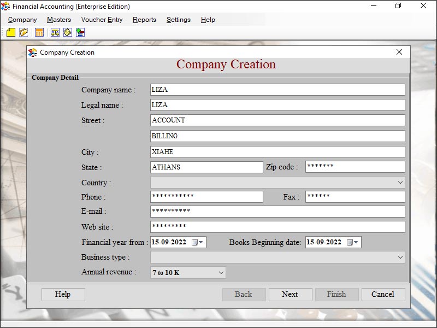Open the Masters menu
The image size is (437, 328).
58,20
